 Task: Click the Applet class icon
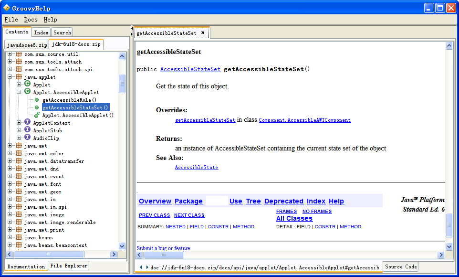(28, 85)
